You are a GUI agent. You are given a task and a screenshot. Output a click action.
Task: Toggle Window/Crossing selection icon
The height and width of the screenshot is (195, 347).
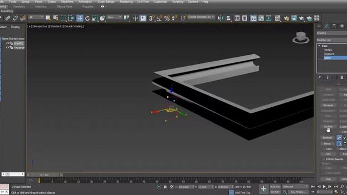pyautogui.click(x=71, y=18)
